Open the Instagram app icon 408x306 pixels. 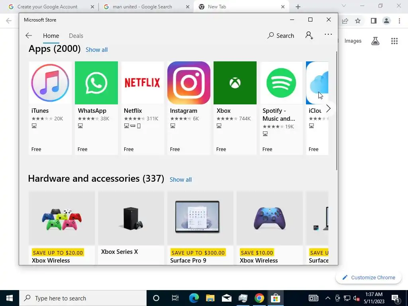188,83
